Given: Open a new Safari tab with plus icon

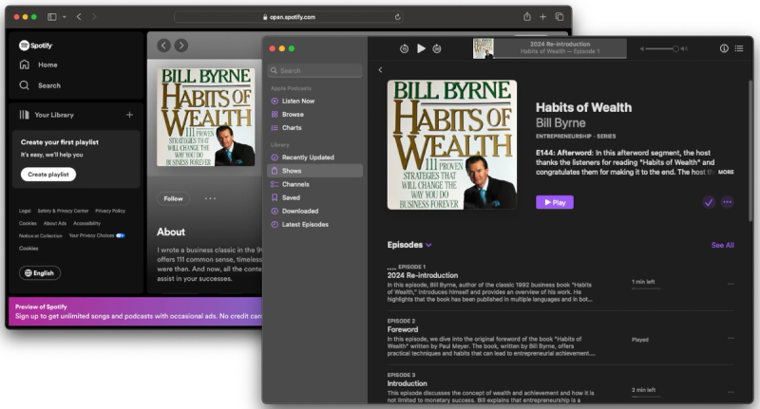Looking at the screenshot, I should tap(542, 17).
